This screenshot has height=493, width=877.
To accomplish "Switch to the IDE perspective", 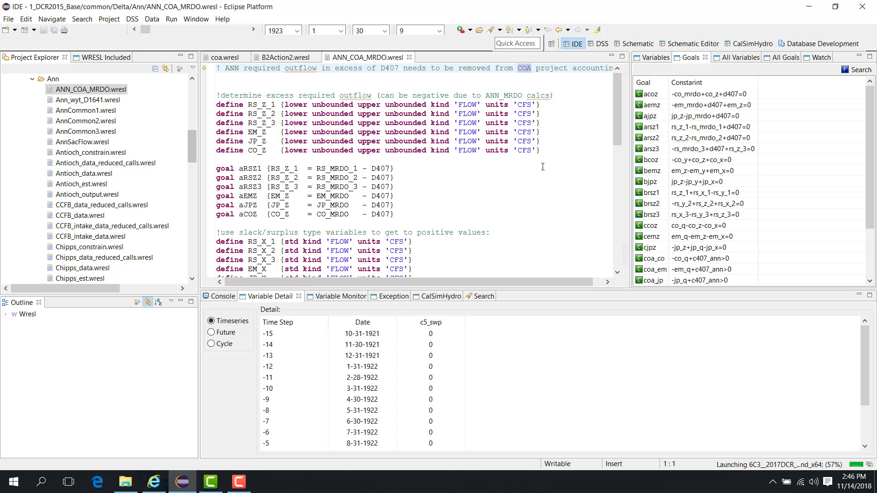I will click(573, 44).
